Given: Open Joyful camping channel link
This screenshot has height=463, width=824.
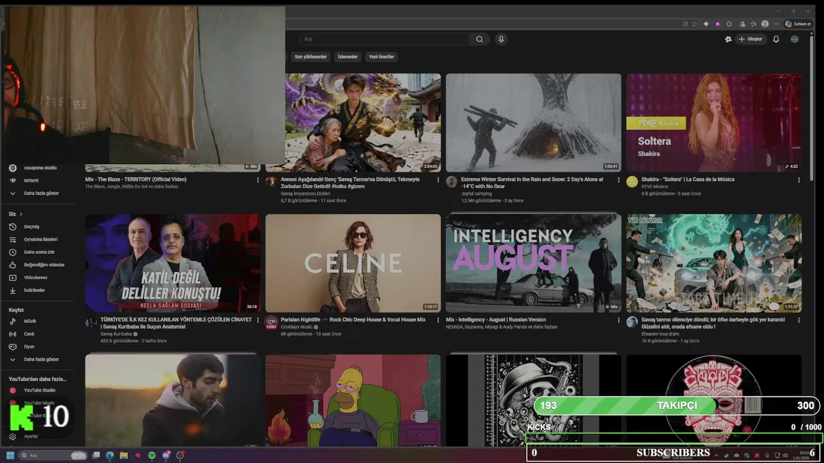Looking at the screenshot, I should pos(476,194).
